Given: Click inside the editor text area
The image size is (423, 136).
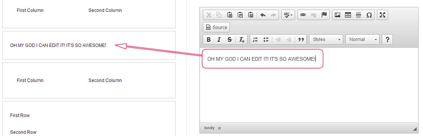Looking at the screenshot, I should 309,85.
